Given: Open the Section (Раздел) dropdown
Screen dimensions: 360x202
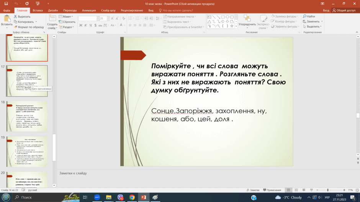Looking at the screenshot, I should click(x=67, y=27).
